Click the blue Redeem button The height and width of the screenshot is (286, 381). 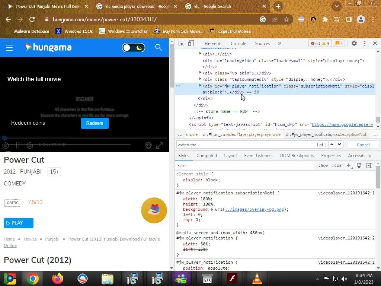(x=95, y=123)
